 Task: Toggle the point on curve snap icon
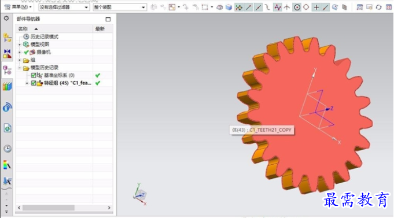click(x=326, y=8)
